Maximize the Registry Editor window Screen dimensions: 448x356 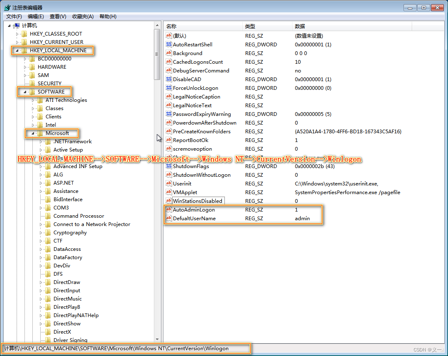coord(424,8)
